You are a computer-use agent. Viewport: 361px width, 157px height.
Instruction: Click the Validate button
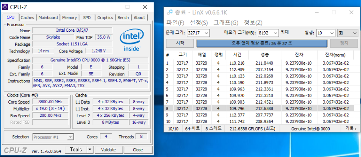click(108, 150)
